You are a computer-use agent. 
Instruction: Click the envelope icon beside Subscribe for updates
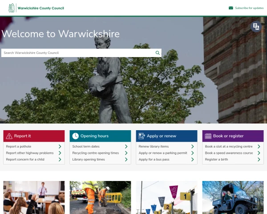(x=231, y=8)
